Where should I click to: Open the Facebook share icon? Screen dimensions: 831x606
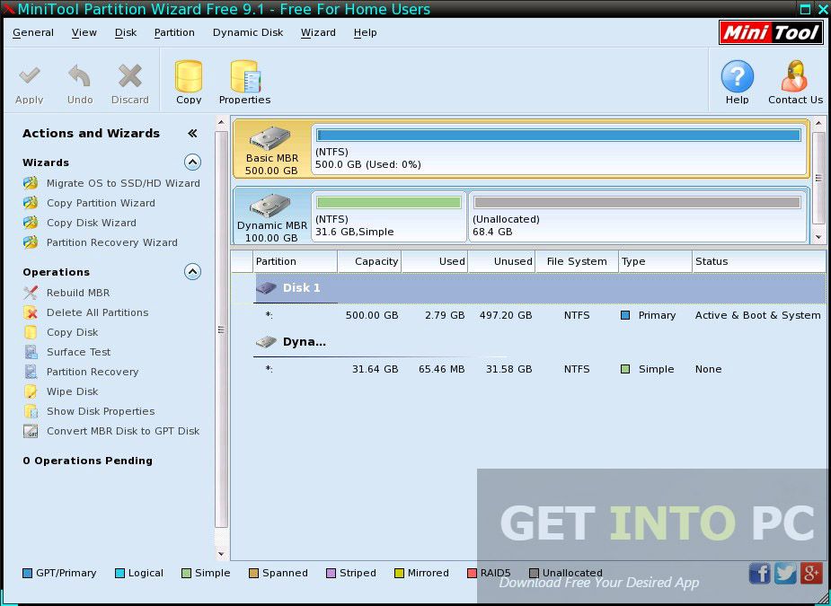(759, 573)
